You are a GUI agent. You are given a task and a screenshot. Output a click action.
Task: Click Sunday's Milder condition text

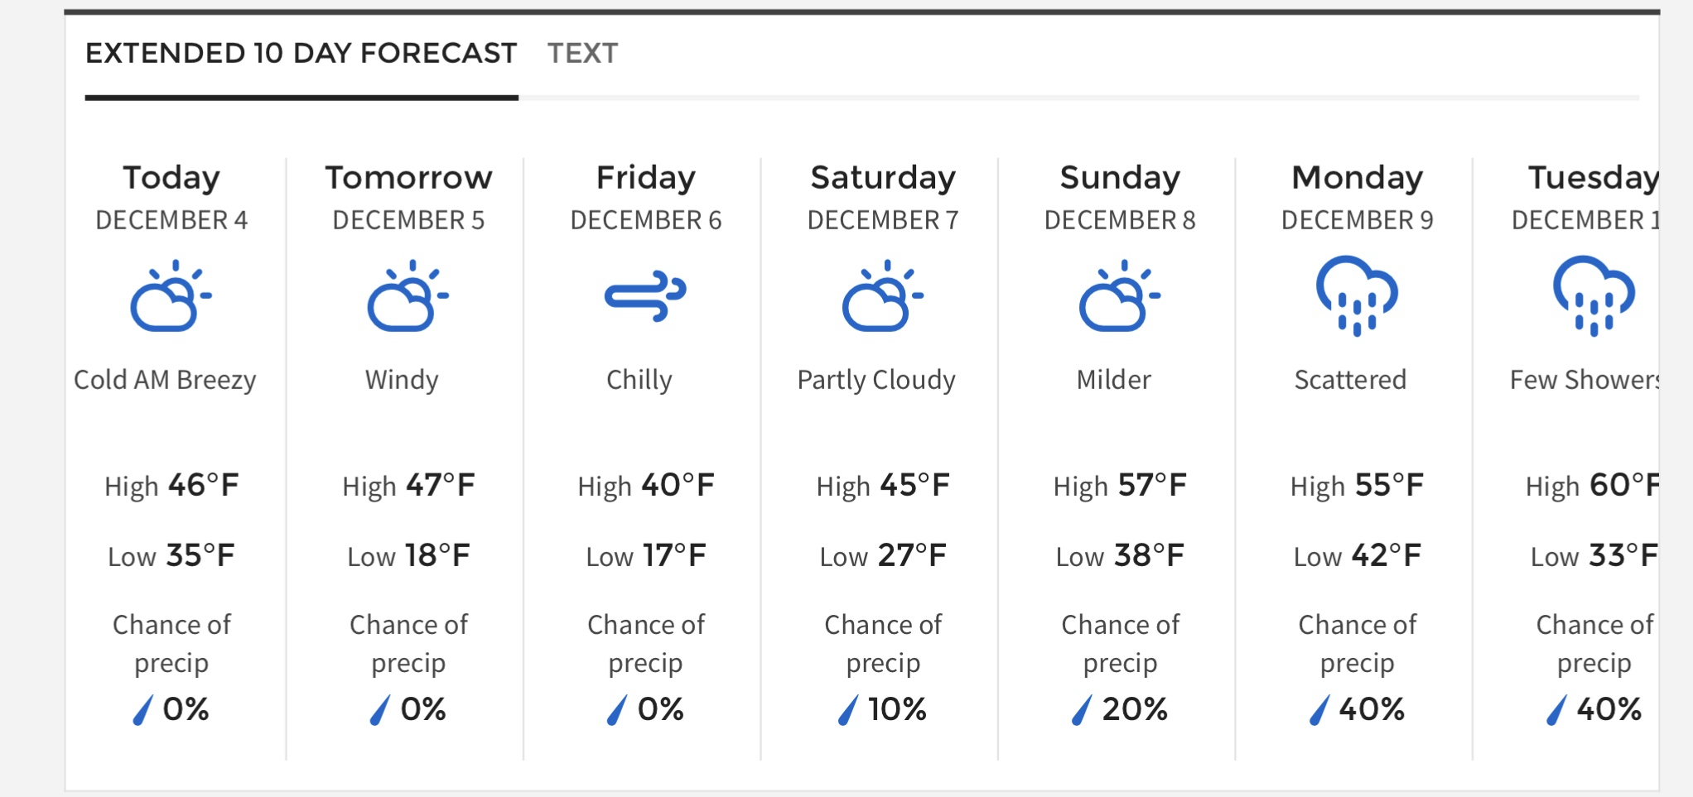pyautogui.click(x=1114, y=380)
